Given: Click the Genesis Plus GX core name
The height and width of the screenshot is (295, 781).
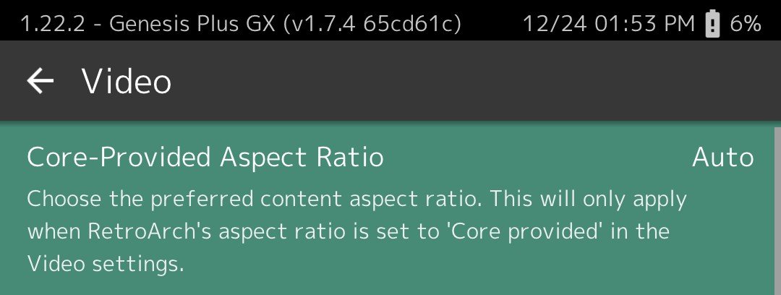Looking at the screenshot, I should pyautogui.click(x=194, y=24).
